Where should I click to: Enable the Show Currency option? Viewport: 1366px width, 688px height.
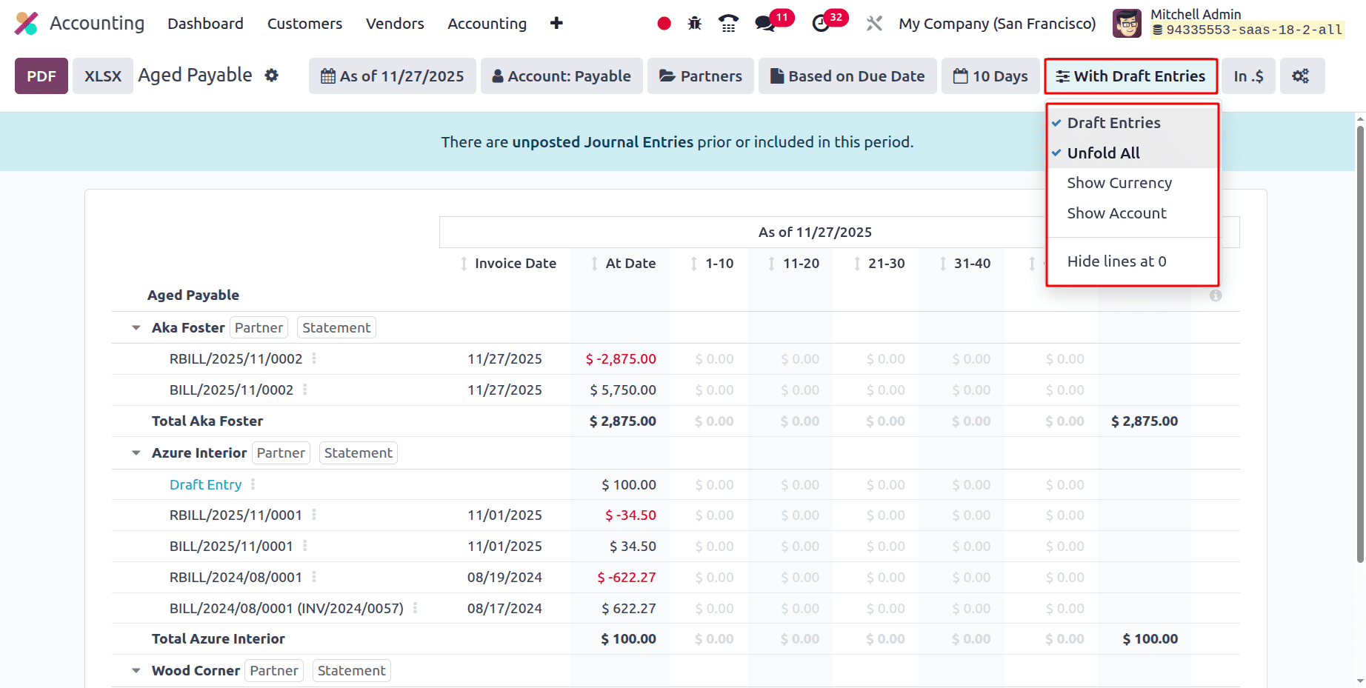[1132, 183]
